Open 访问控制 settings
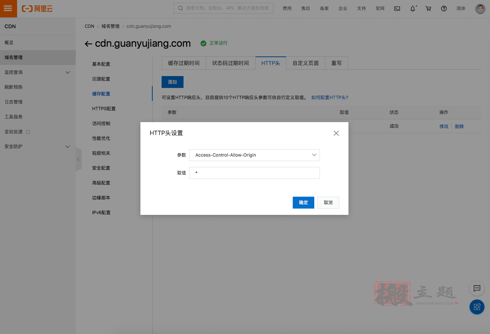The width and height of the screenshot is (490, 334). [101, 124]
